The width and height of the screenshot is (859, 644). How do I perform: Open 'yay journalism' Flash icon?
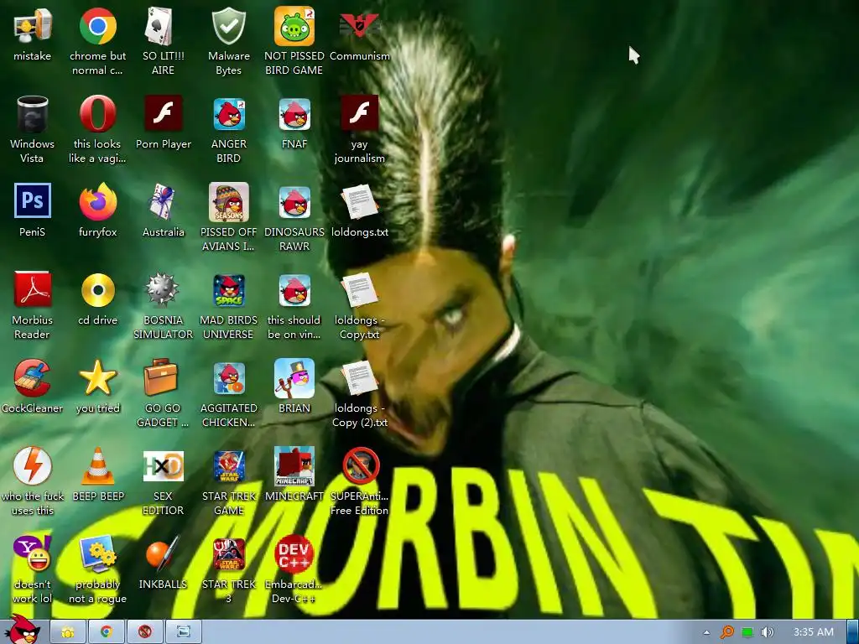(359, 113)
